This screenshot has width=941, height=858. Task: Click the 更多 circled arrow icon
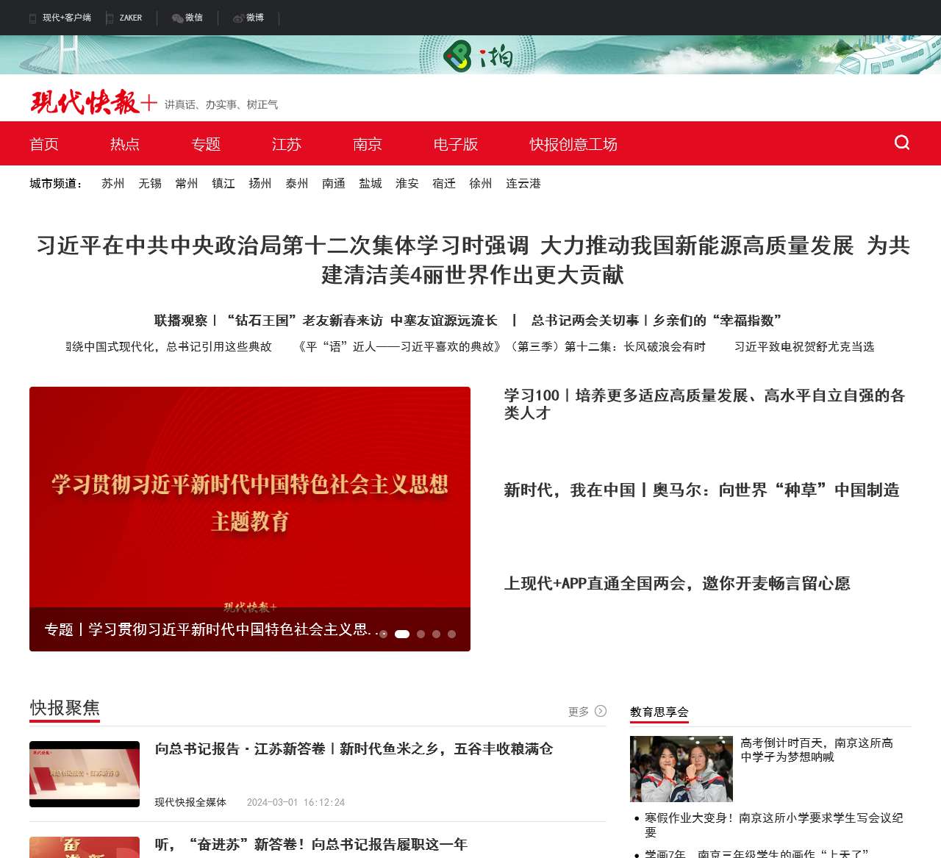click(x=601, y=711)
